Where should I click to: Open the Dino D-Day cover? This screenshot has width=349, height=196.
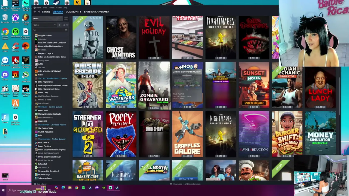154,134
